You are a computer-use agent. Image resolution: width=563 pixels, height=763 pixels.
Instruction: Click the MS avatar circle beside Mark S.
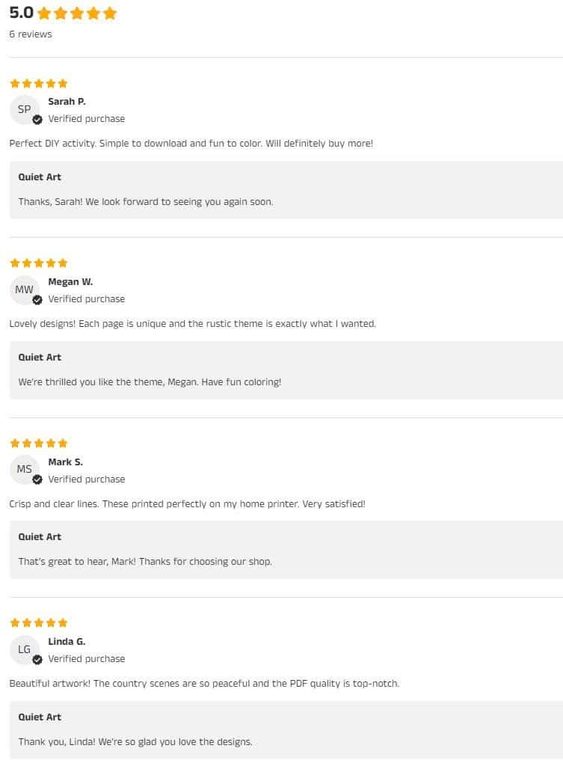[24, 470]
